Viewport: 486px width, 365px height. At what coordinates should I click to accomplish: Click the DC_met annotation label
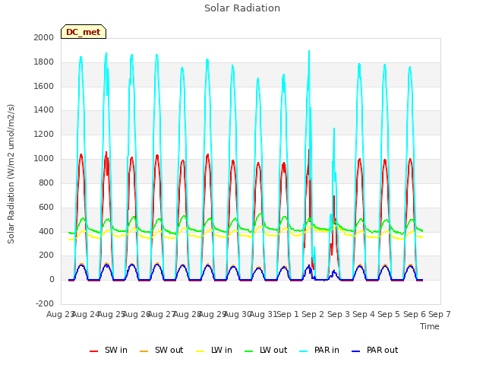coord(84,32)
